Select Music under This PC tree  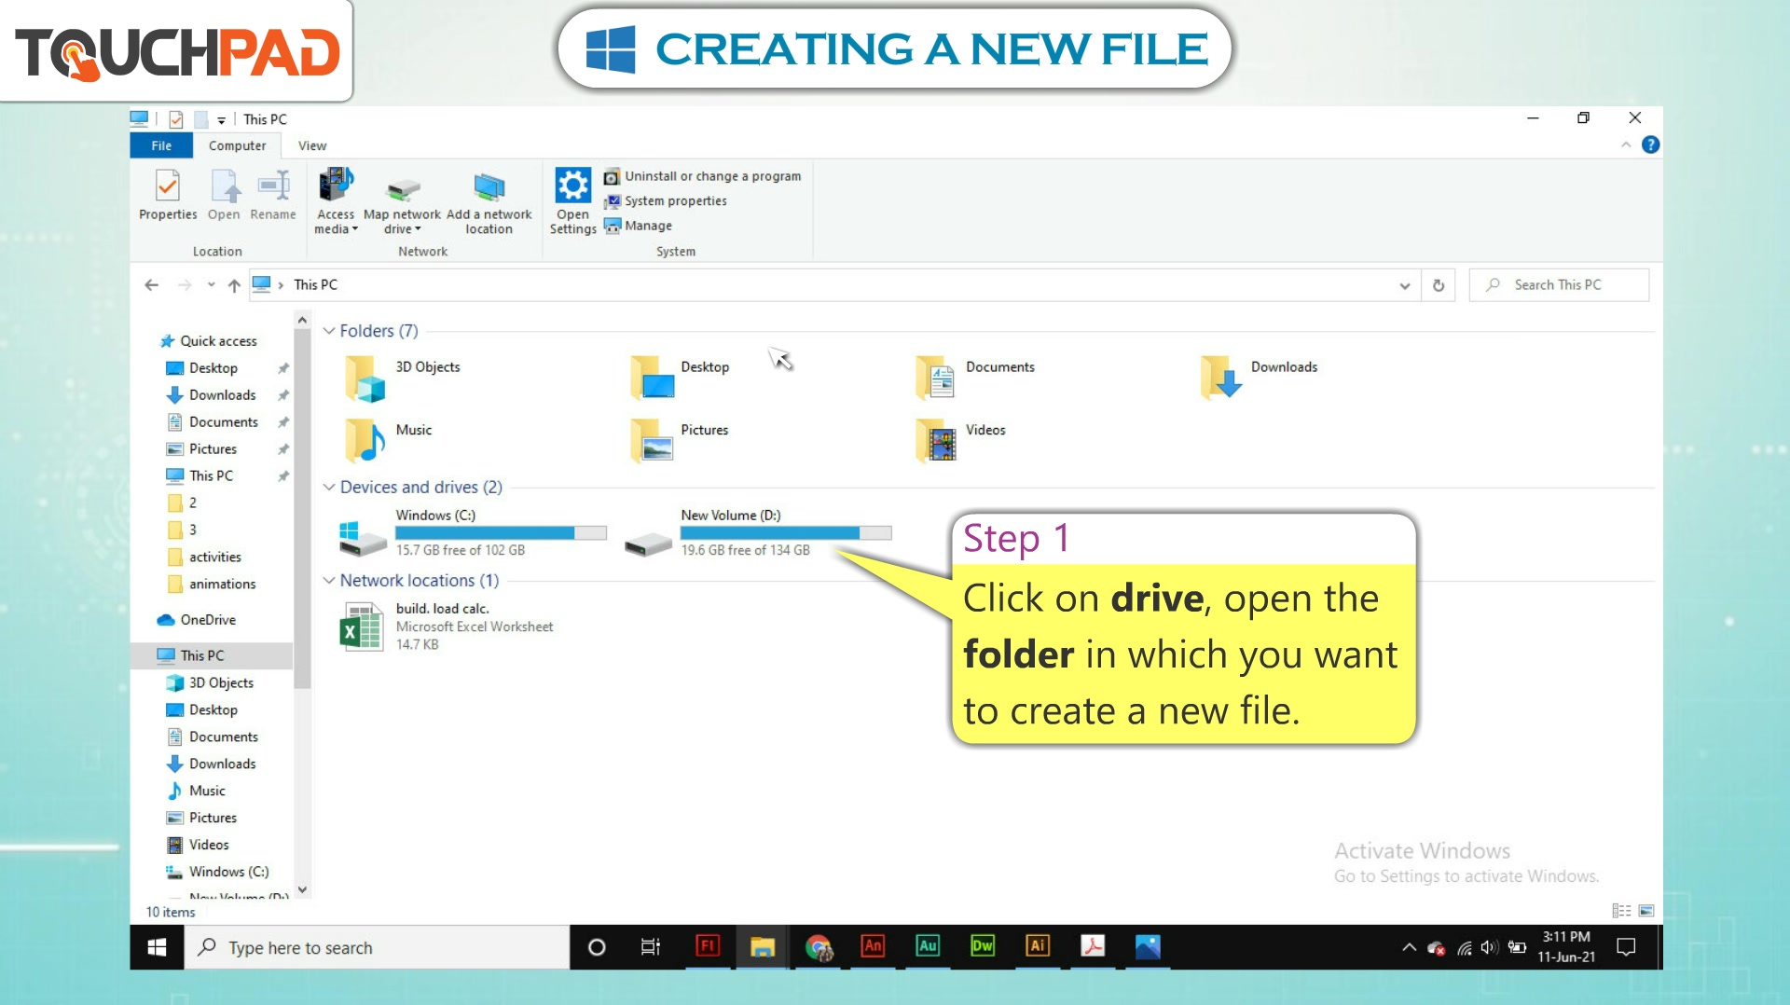[207, 792]
